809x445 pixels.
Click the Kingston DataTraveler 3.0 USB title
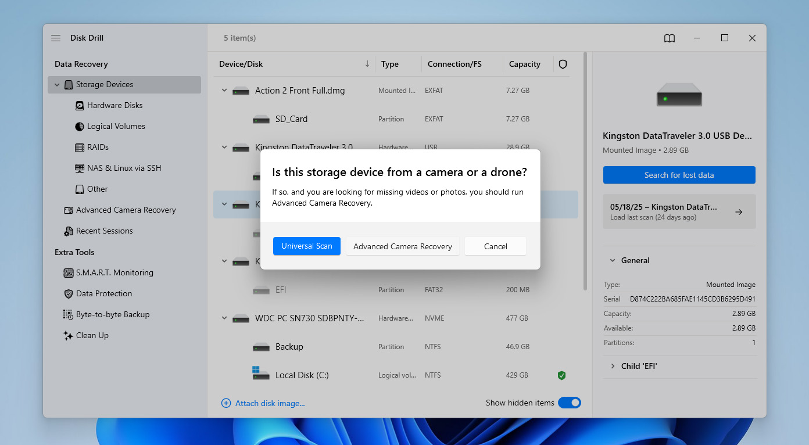(x=678, y=136)
